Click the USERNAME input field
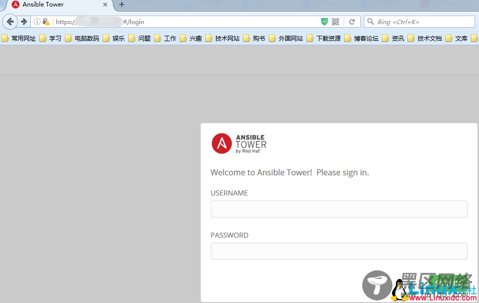This screenshot has height=303, width=479. click(339, 209)
